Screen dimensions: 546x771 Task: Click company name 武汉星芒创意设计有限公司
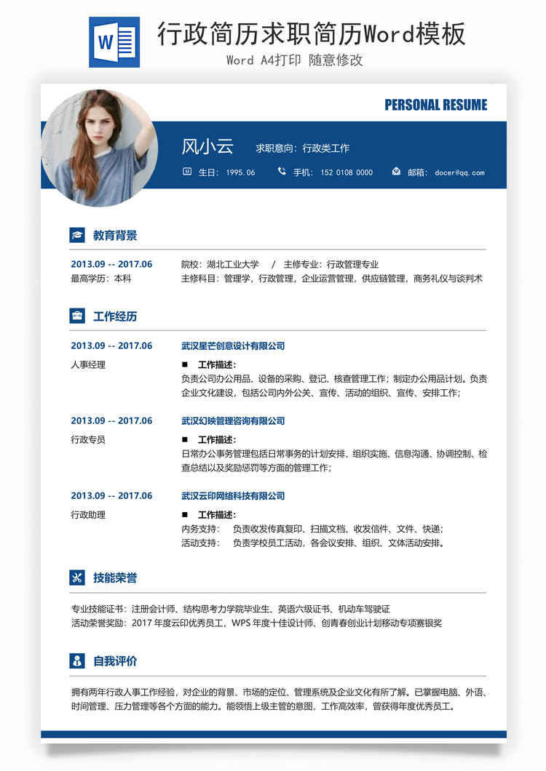tap(233, 346)
